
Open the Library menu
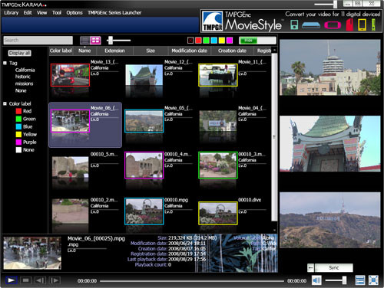pos(12,12)
